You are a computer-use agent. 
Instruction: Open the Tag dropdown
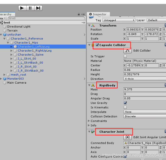(x=119, y=20)
